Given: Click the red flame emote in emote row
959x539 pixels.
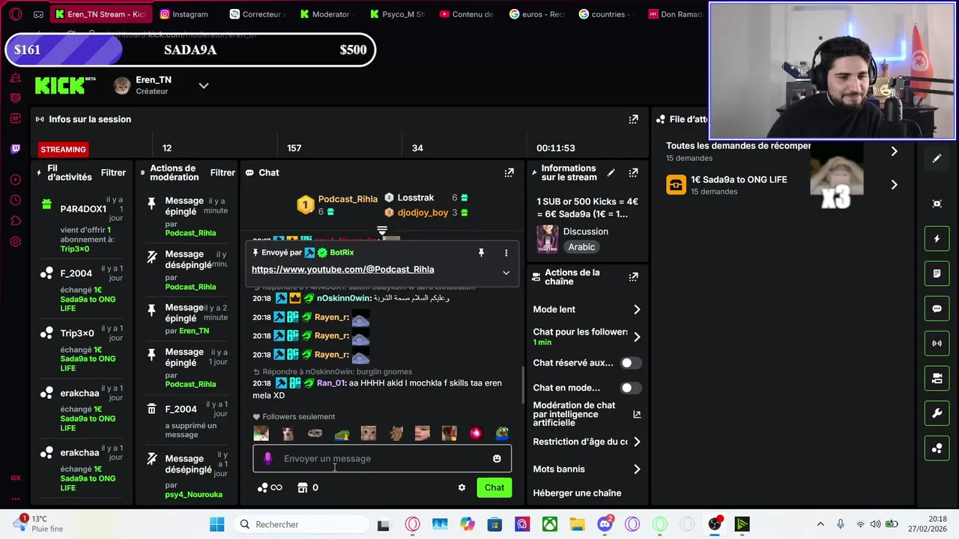Looking at the screenshot, I should [475, 433].
